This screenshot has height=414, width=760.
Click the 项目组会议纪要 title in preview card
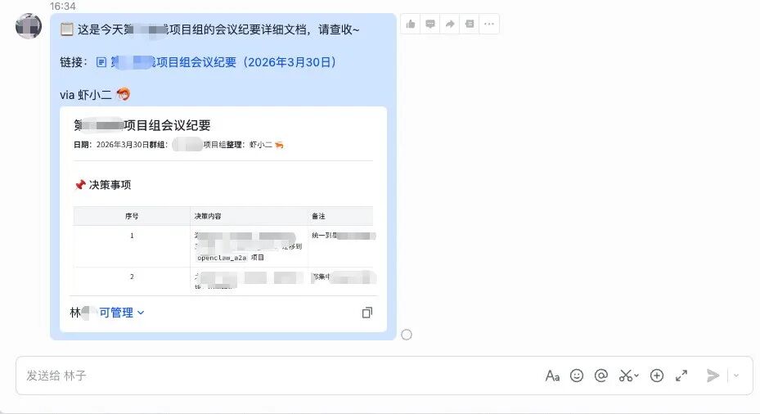point(142,125)
